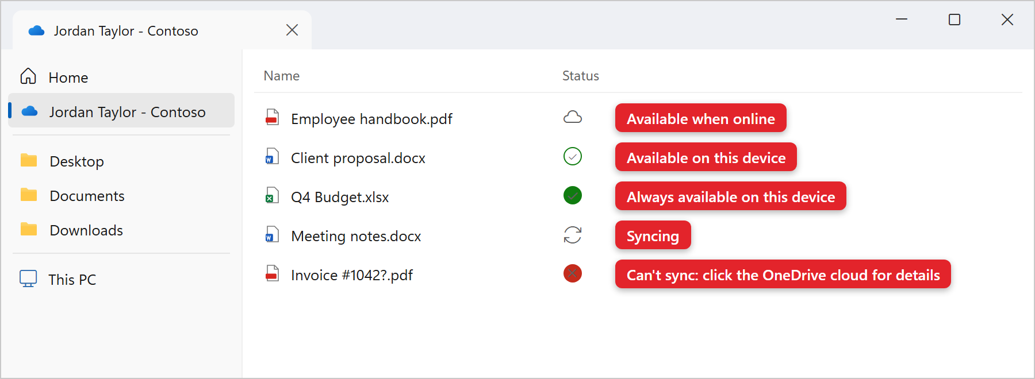Click the Excel file icon of Q4 Budget.xlsx
Screen dimensions: 1035x379
272,195
